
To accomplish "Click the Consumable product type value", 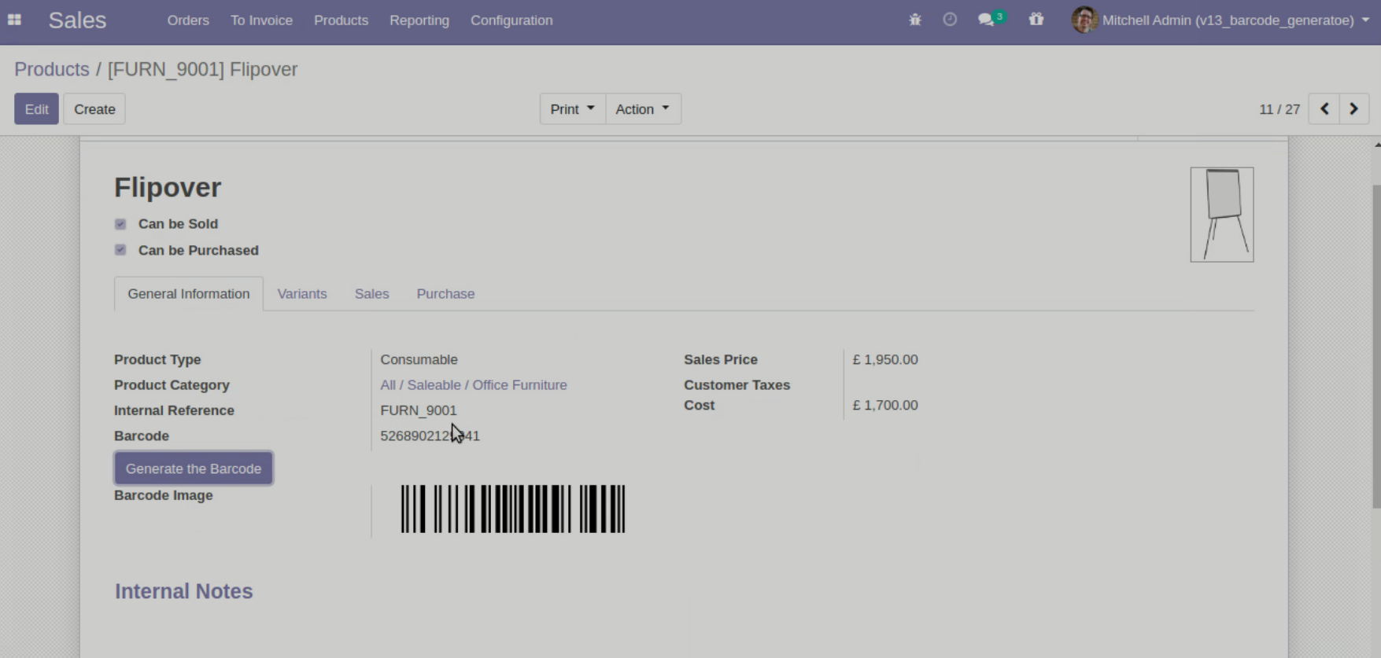I will (x=419, y=359).
